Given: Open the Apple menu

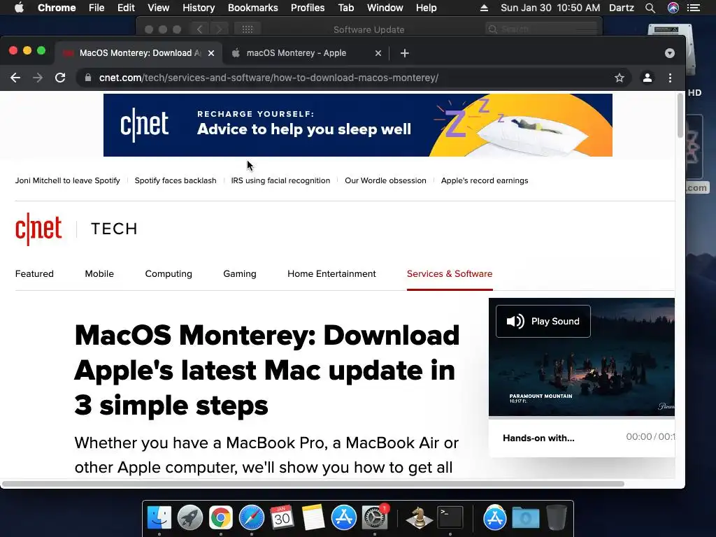Looking at the screenshot, I should [19, 8].
